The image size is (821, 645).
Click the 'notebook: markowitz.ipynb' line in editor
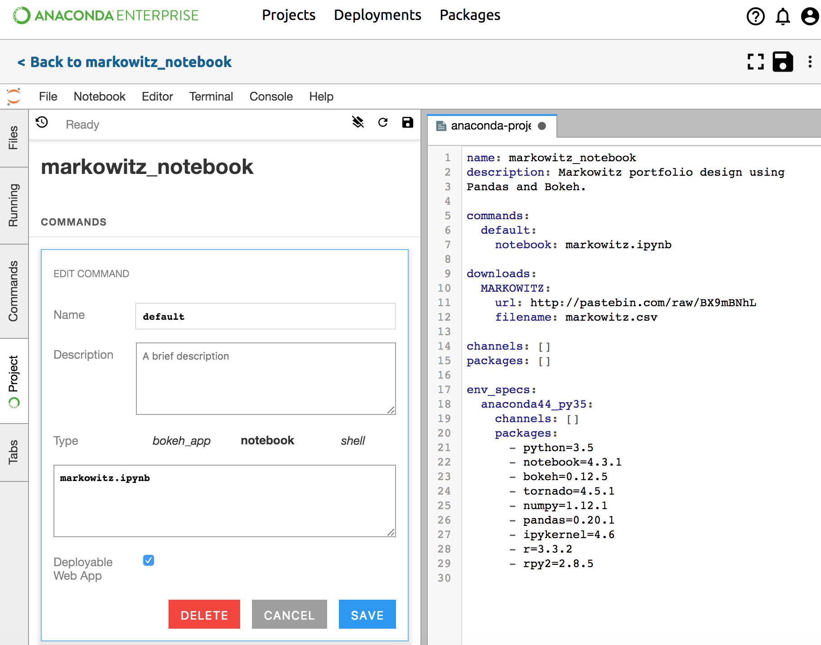[583, 245]
